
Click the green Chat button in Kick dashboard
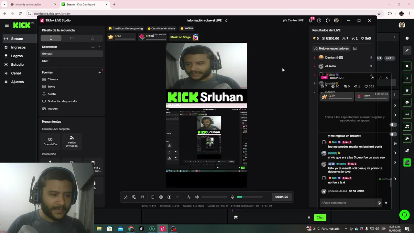click(320, 217)
